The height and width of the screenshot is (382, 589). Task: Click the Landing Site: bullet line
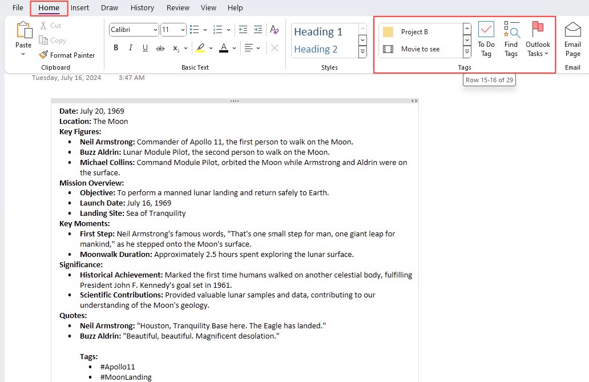coord(132,213)
